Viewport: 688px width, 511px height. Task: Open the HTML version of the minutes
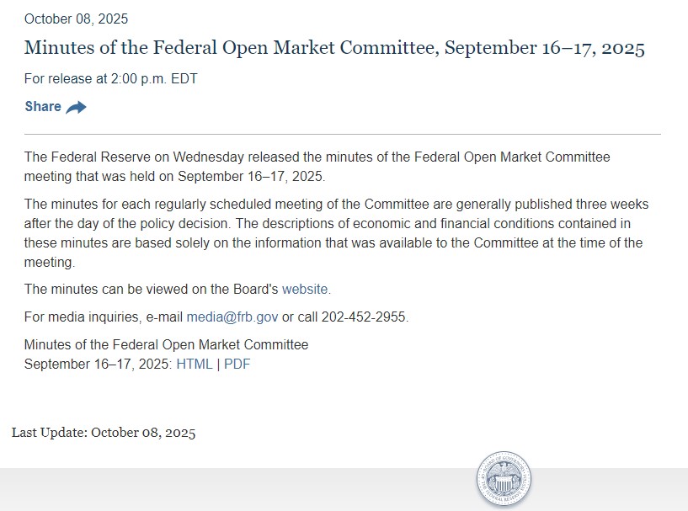tap(194, 365)
